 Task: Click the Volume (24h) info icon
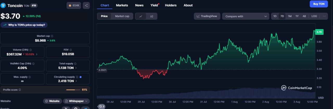click(x=31, y=50)
